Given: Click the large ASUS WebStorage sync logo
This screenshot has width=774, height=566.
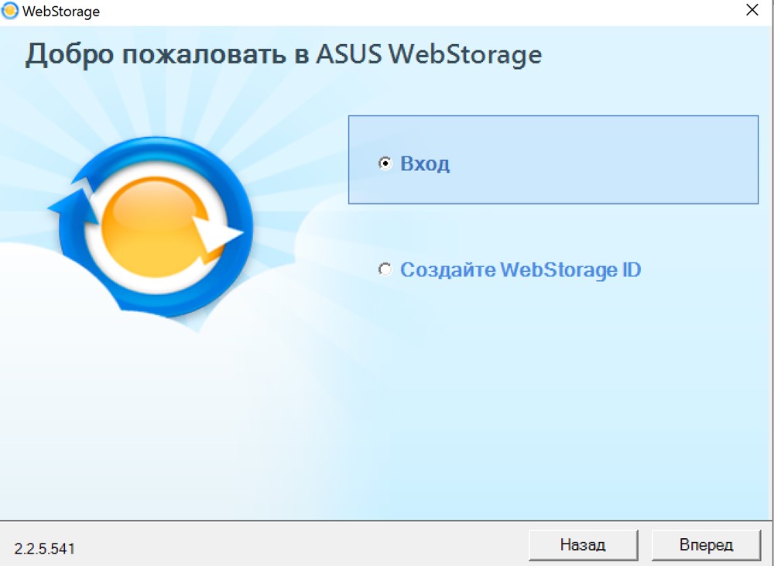Looking at the screenshot, I should [151, 228].
